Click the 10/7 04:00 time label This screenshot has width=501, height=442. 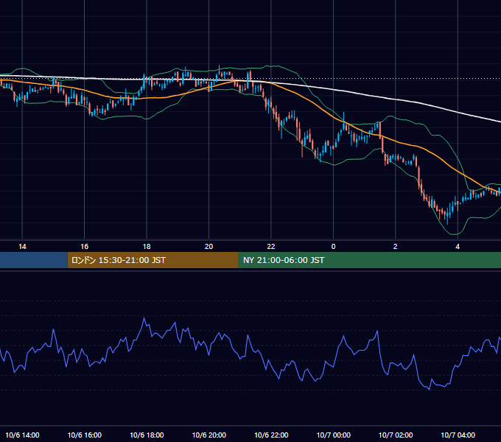coord(458,435)
